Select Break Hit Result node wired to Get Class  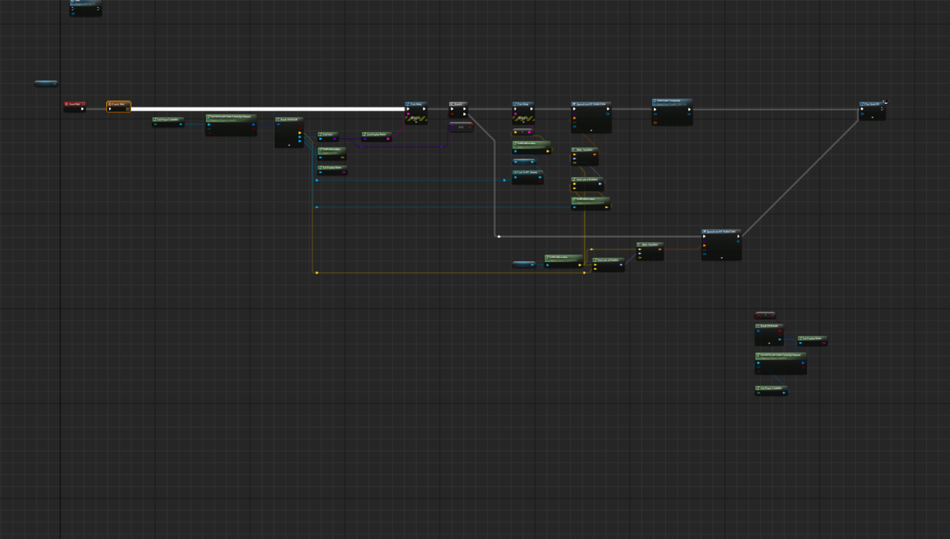pos(289,132)
